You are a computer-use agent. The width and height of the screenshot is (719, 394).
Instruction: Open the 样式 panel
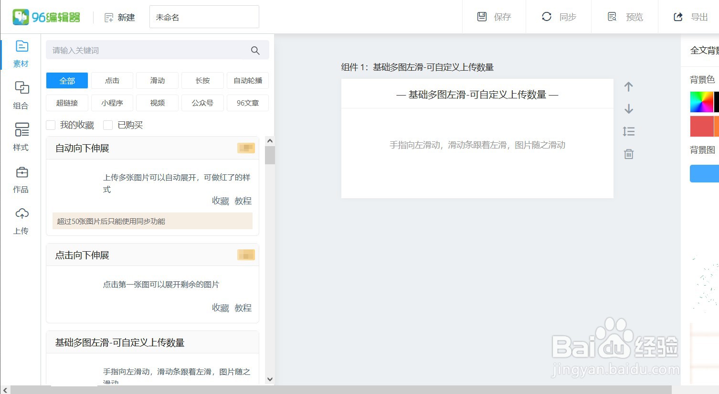pyautogui.click(x=21, y=136)
